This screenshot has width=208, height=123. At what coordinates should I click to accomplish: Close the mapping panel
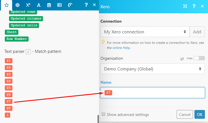[94, 5]
